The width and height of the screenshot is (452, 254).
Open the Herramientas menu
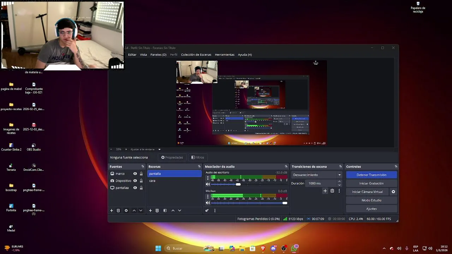coord(225,55)
